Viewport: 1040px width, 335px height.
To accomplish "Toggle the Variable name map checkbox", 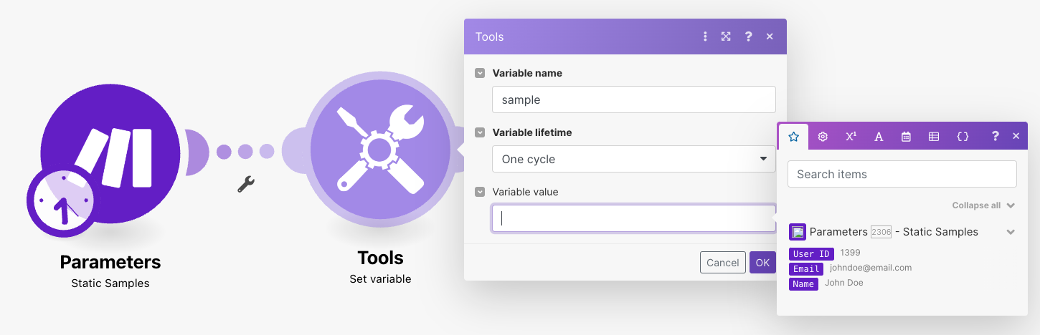I will 480,73.
